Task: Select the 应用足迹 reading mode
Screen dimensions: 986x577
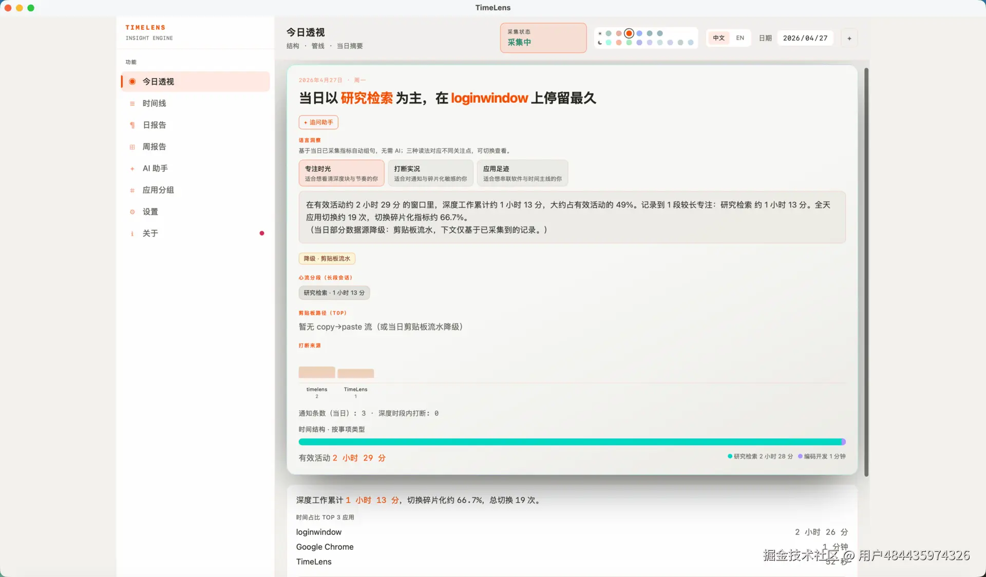Action: click(x=522, y=173)
